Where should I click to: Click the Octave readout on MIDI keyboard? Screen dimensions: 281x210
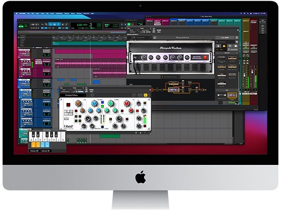click(34, 151)
